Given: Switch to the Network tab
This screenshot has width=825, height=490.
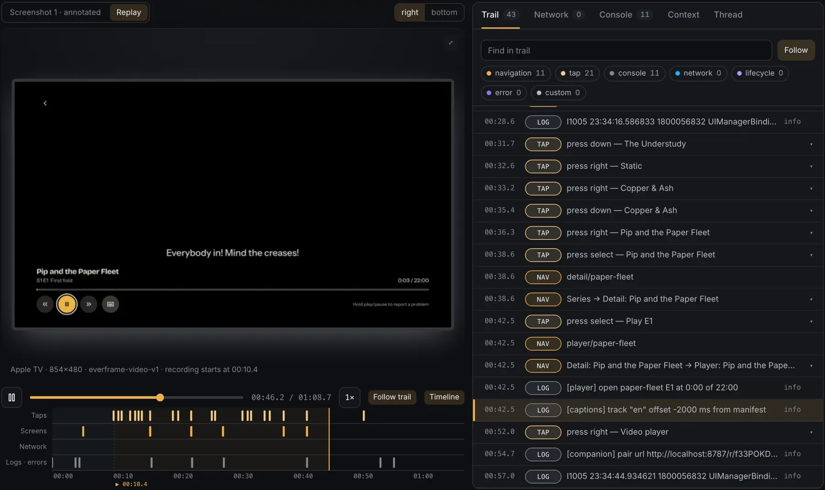Looking at the screenshot, I should click(558, 15).
